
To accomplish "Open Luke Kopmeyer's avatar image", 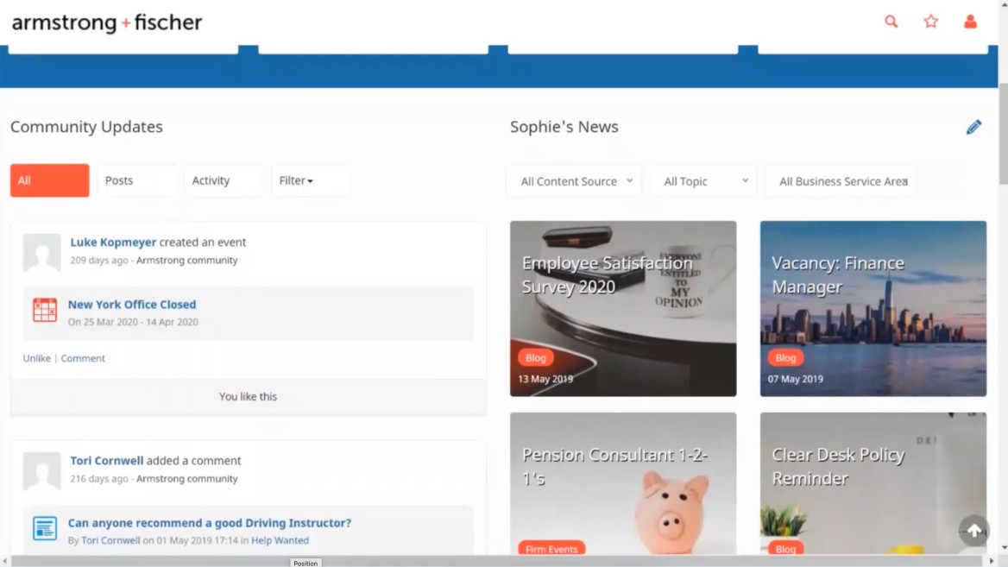I will 41,254.
